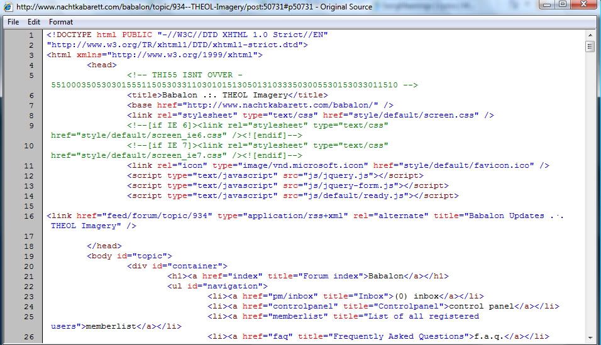The width and height of the screenshot is (601, 345).
Task: Click the closing head tag on line 18
Action: pos(104,246)
